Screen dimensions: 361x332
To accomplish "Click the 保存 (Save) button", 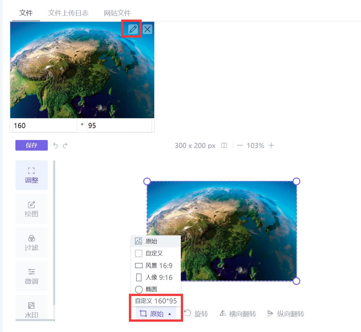I will pos(31,145).
